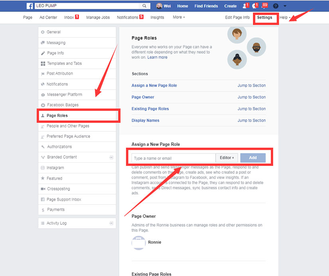The width and height of the screenshot is (329, 276).
Task: Open the Page Owner section link
Action: pyautogui.click(x=143, y=97)
